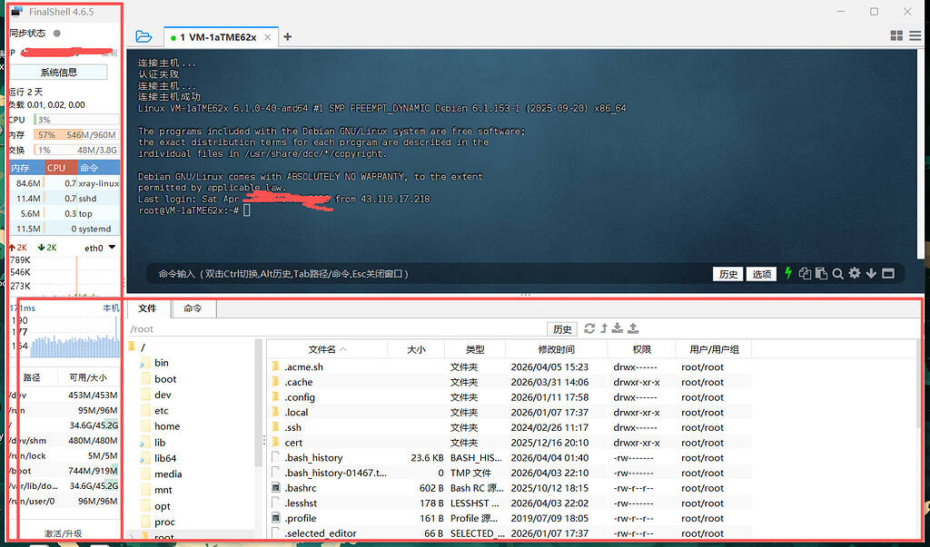Image resolution: width=930 pixels, height=547 pixels.
Task: Sort processes by CPU column
Action: pos(61,168)
